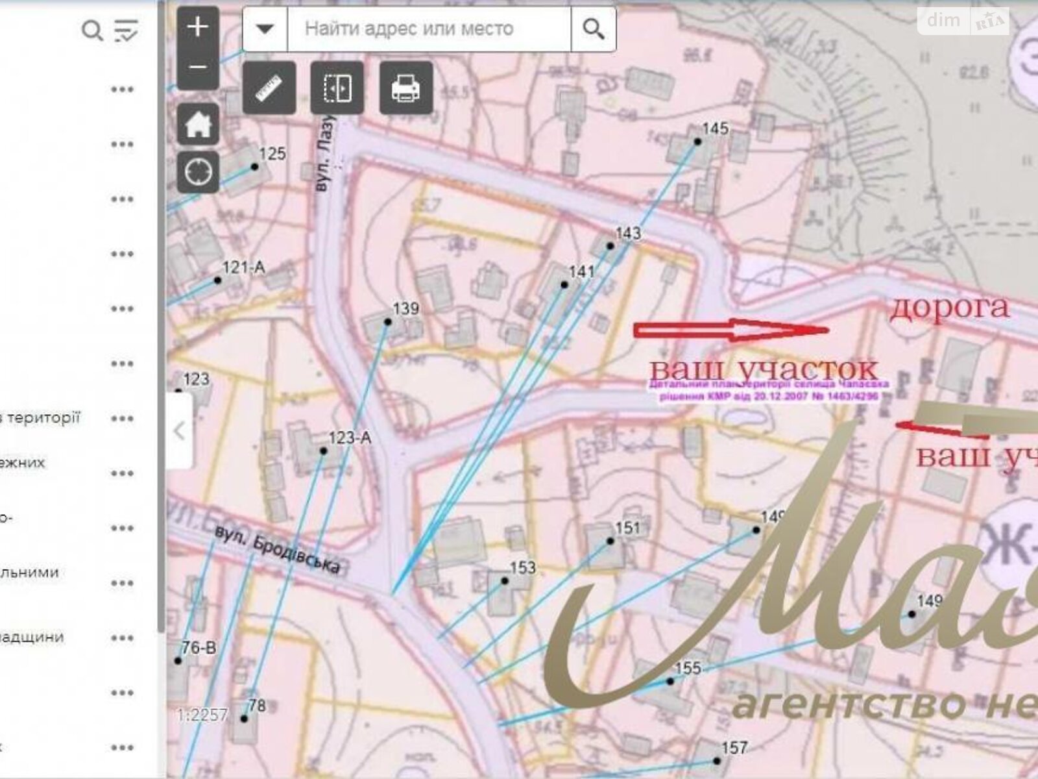Select address point 153 on the map
Viewport: 1038px width, 779px height.
pos(505,580)
